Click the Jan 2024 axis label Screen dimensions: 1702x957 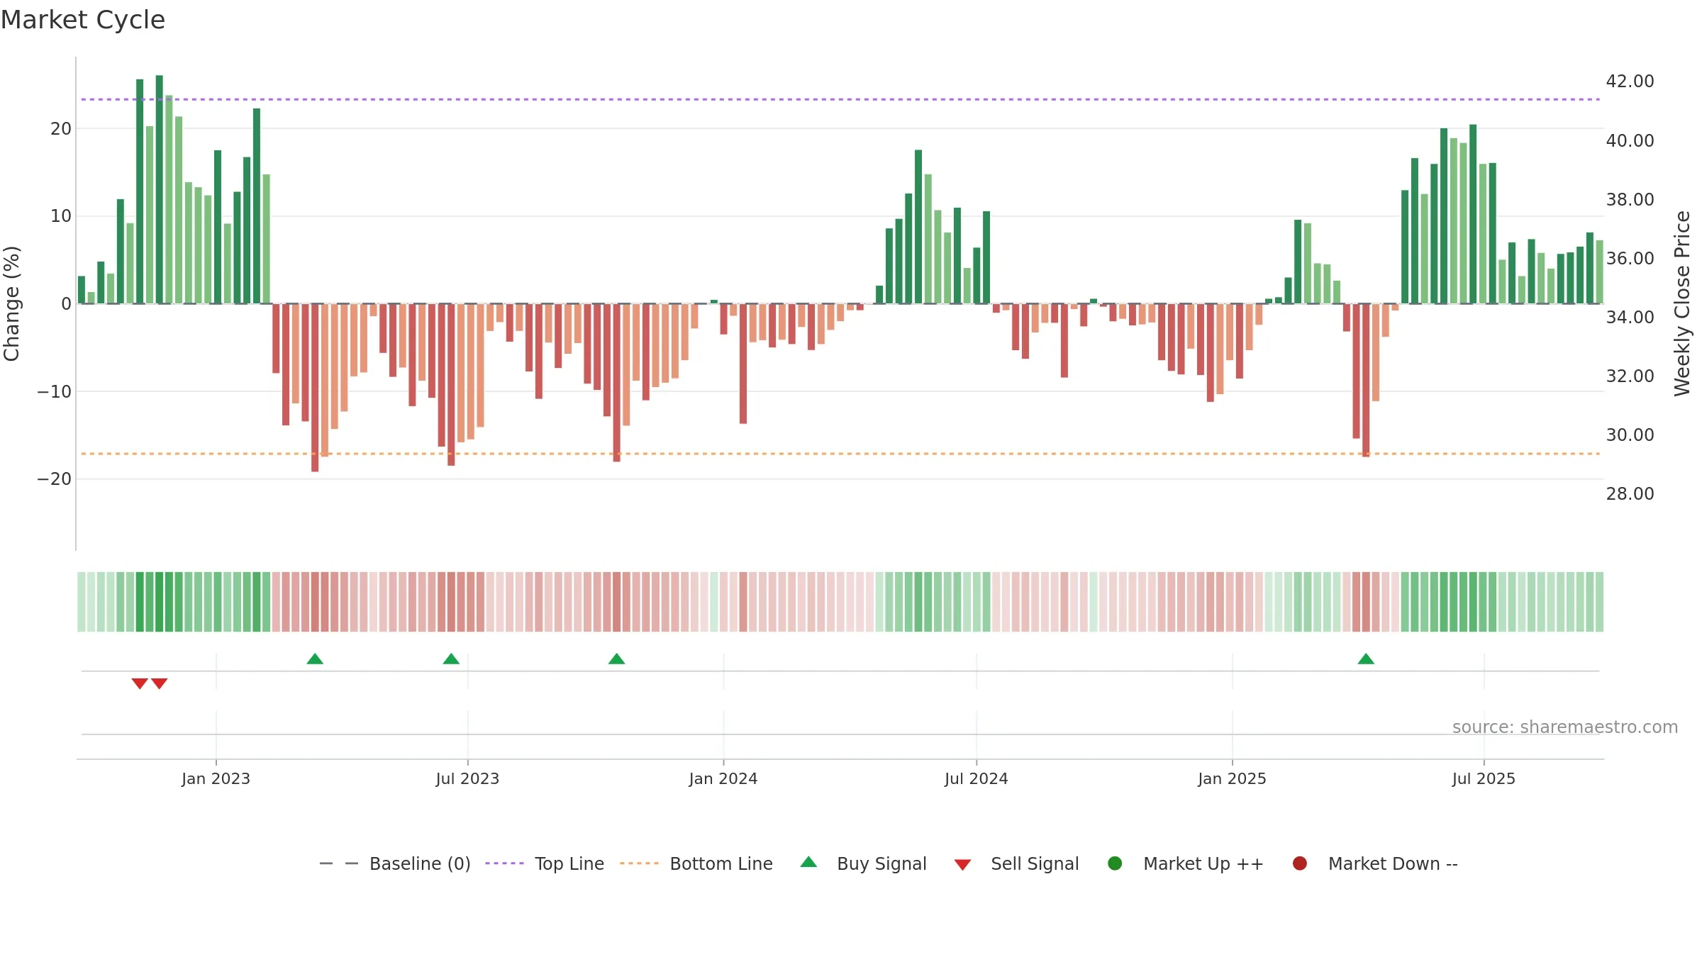coord(723,778)
